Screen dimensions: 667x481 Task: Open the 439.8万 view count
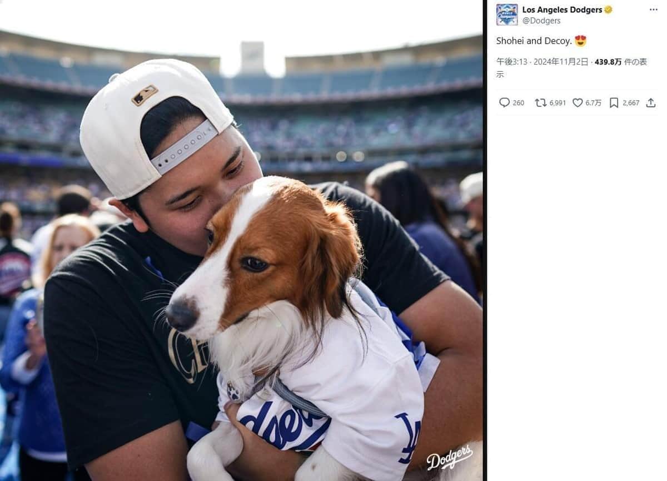[608, 62]
